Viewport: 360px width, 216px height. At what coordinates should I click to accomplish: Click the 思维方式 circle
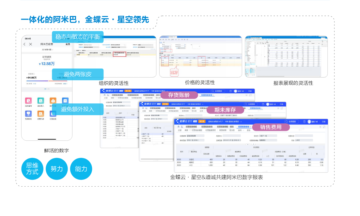pos(32,169)
